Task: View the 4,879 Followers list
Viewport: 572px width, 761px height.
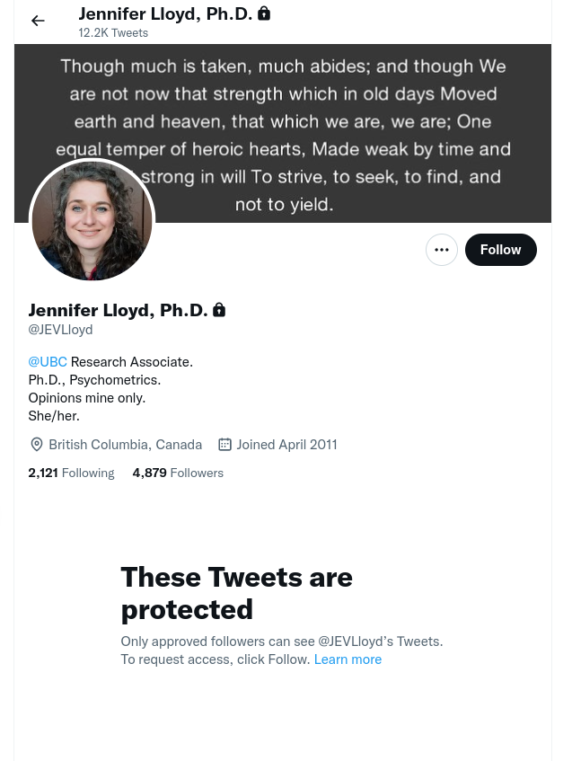Action: tap(178, 473)
